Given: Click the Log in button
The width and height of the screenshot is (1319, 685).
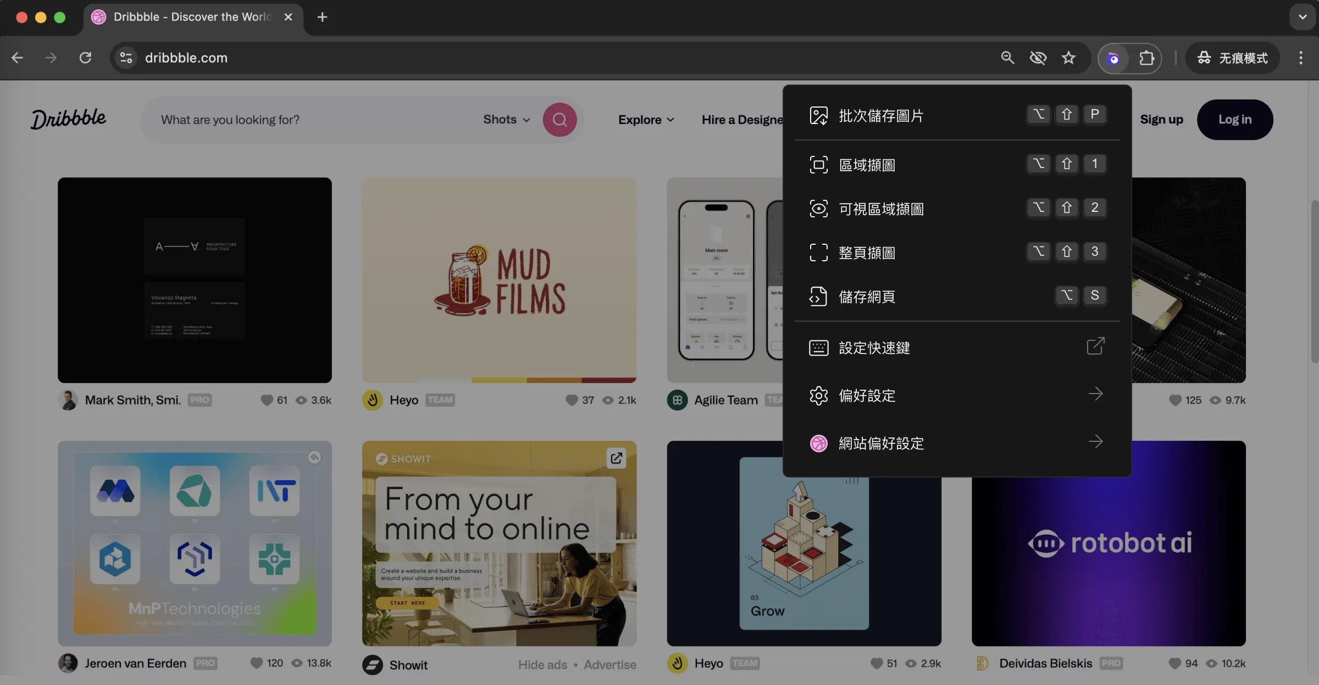Looking at the screenshot, I should point(1235,119).
